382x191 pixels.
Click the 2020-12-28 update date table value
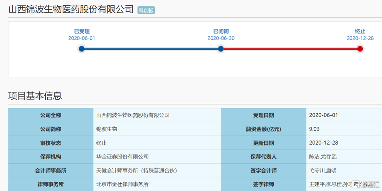(x=323, y=143)
